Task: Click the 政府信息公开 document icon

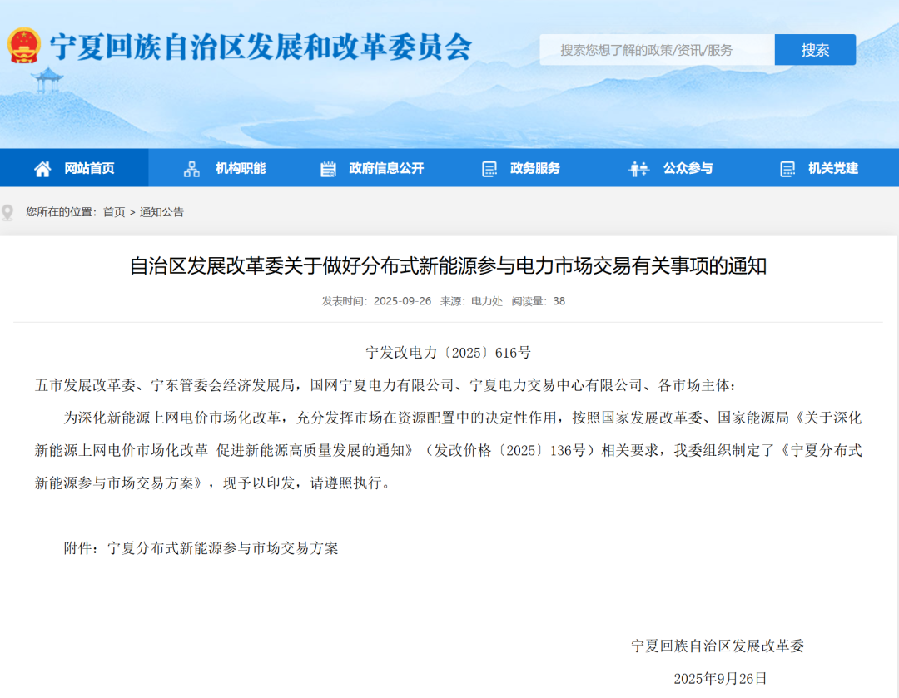Action: 328,168
